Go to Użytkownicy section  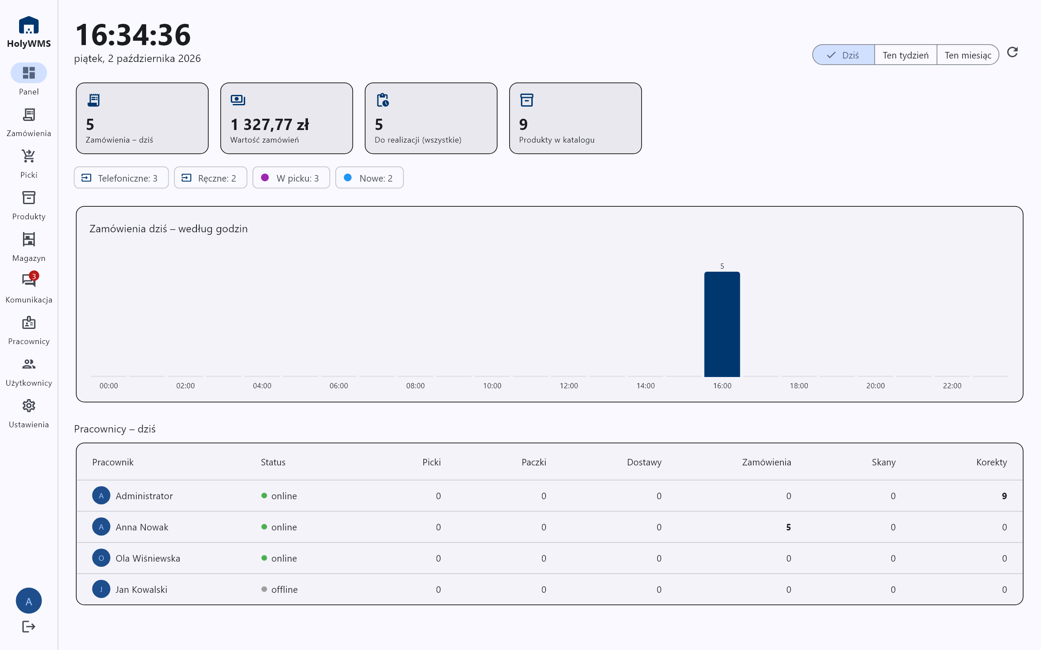29,372
